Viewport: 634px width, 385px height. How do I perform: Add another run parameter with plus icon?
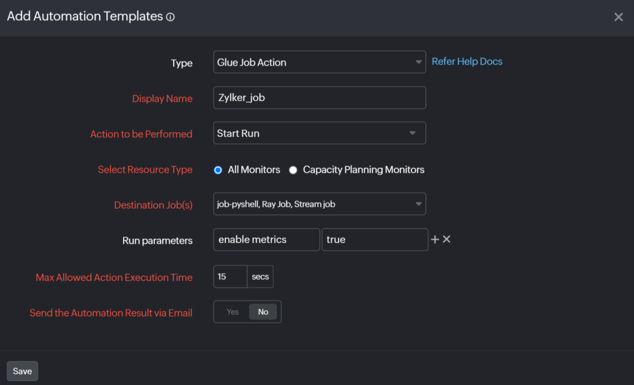(435, 240)
